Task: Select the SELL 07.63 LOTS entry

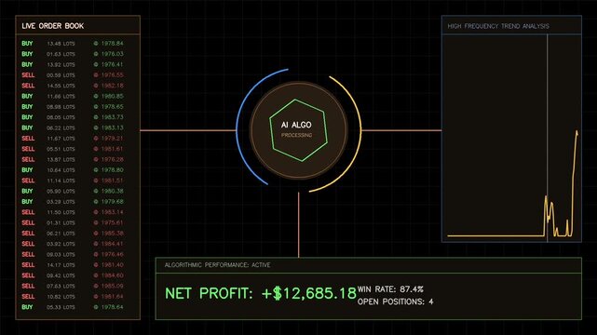Action: 73,286
